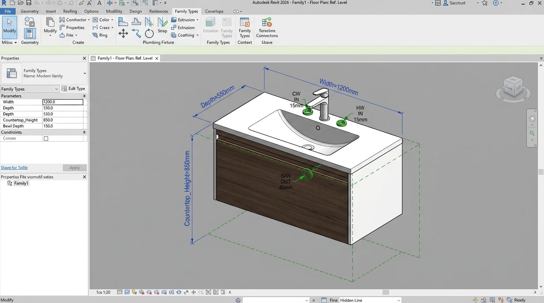This screenshot has height=303, width=544.
Task: Click the Color tool icon
Action: pyautogui.click(x=95, y=20)
